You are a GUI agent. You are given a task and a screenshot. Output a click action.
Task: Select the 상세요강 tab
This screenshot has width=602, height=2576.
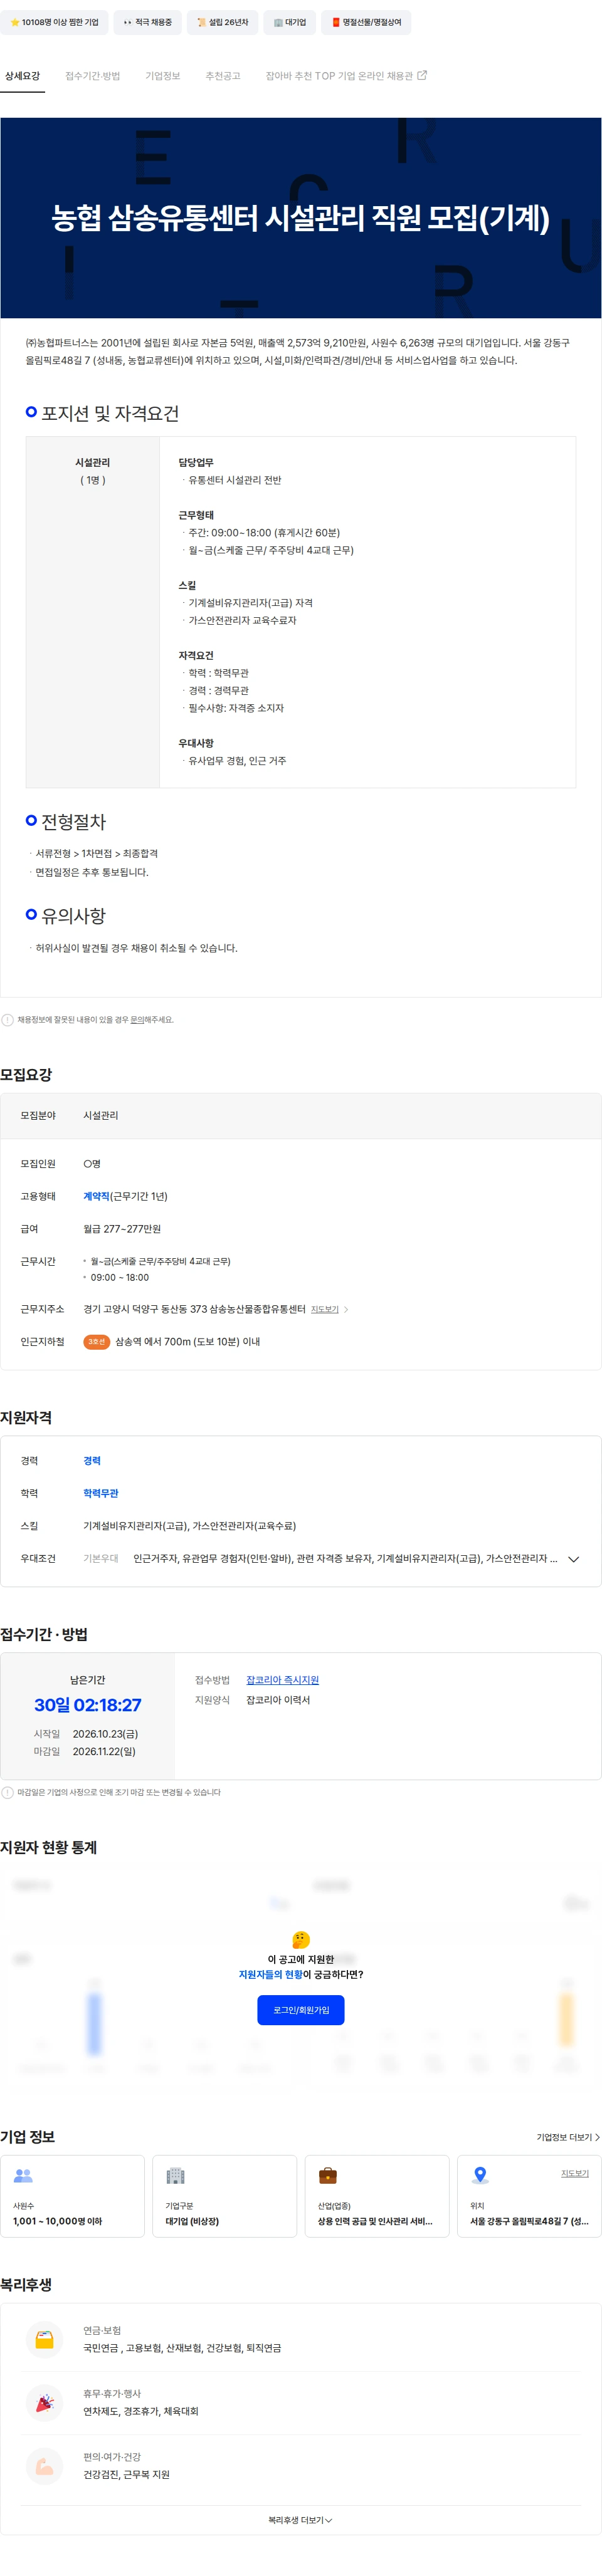coord(22,76)
